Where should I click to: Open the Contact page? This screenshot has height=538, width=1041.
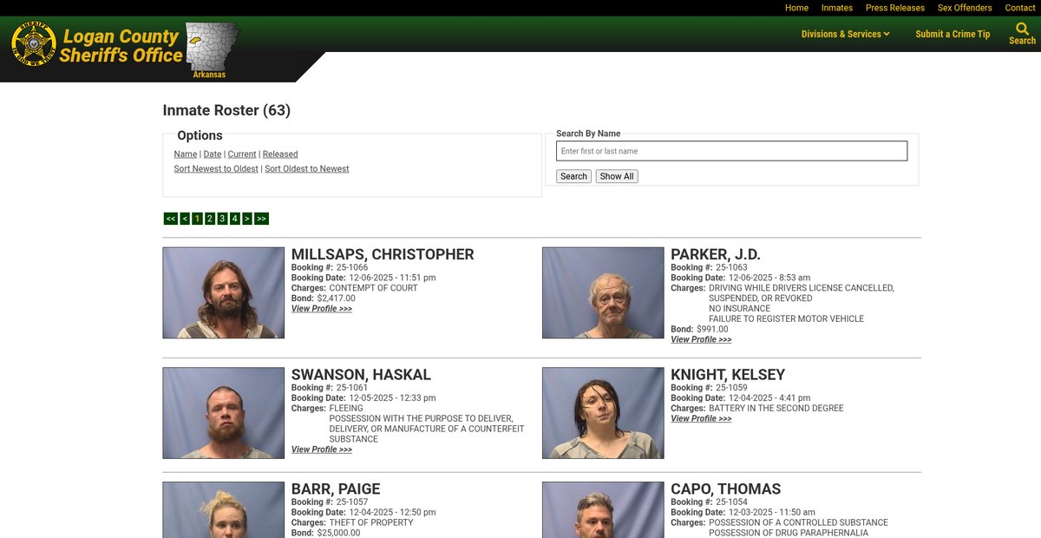tap(1020, 8)
